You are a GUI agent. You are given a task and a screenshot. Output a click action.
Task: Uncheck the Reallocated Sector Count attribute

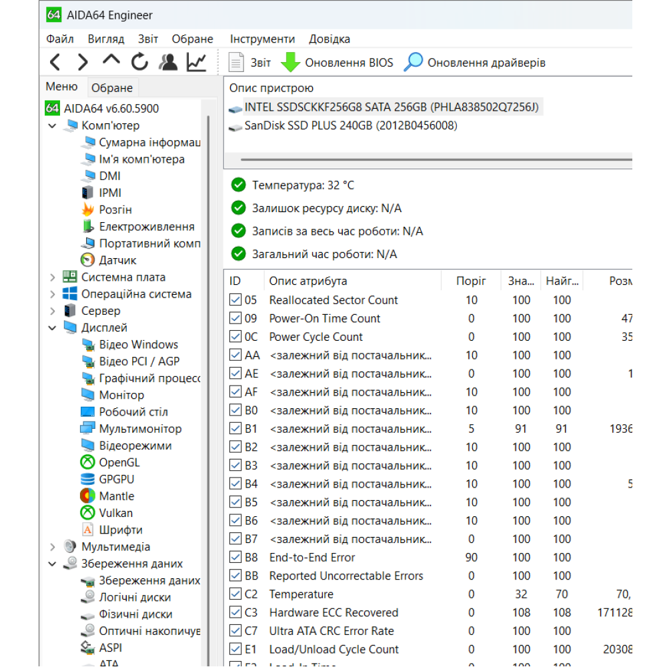[x=235, y=299]
